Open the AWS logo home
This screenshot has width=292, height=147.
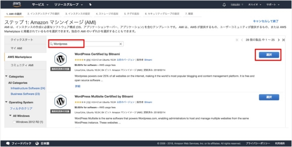pyautogui.click(x=17, y=4)
